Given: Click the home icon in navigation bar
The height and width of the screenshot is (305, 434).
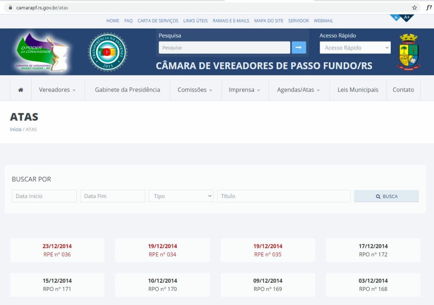Looking at the screenshot, I should 21,90.
